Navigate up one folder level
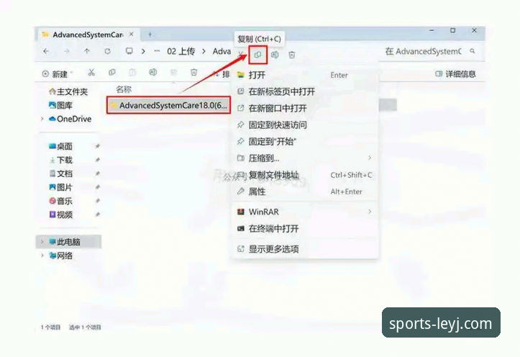 tap(87, 51)
